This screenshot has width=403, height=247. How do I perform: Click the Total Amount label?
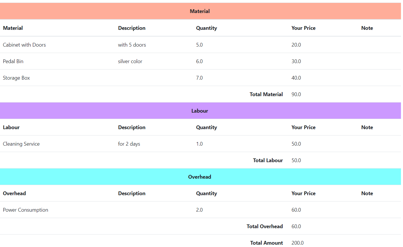click(x=266, y=243)
